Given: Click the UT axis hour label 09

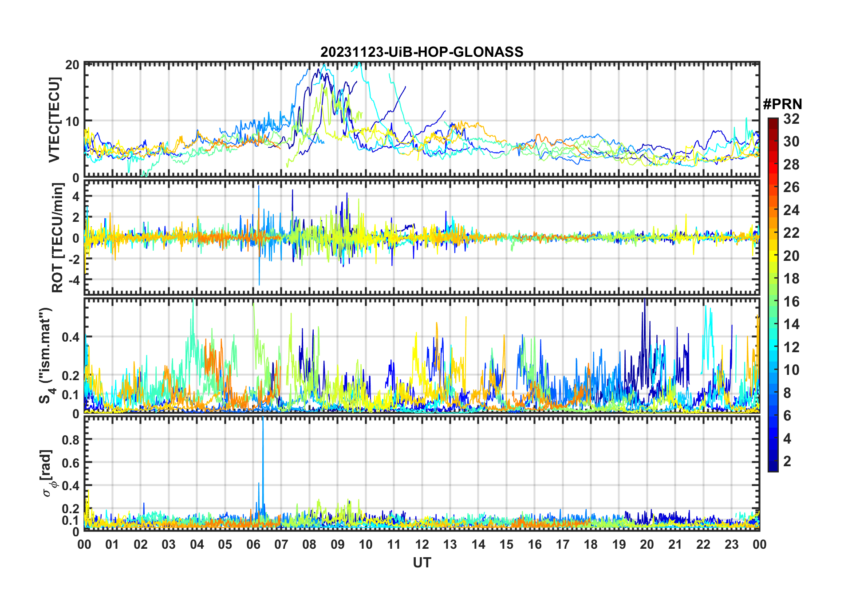Looking at the screenshot, I should 338,544.
